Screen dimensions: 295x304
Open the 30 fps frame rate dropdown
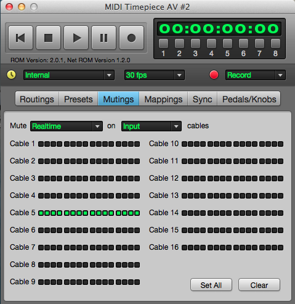[155, 75]
